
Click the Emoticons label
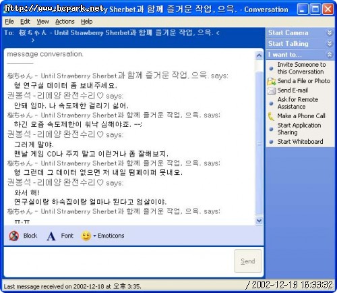pyautogui.click(x=111, y=236)
